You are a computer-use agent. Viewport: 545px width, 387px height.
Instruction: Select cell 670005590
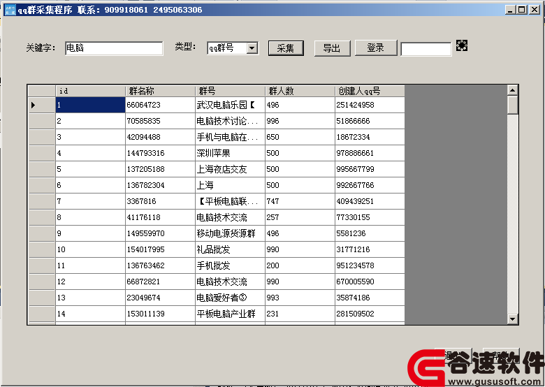click(370, 282)
